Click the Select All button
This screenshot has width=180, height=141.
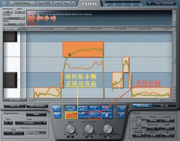pos(15,106)
